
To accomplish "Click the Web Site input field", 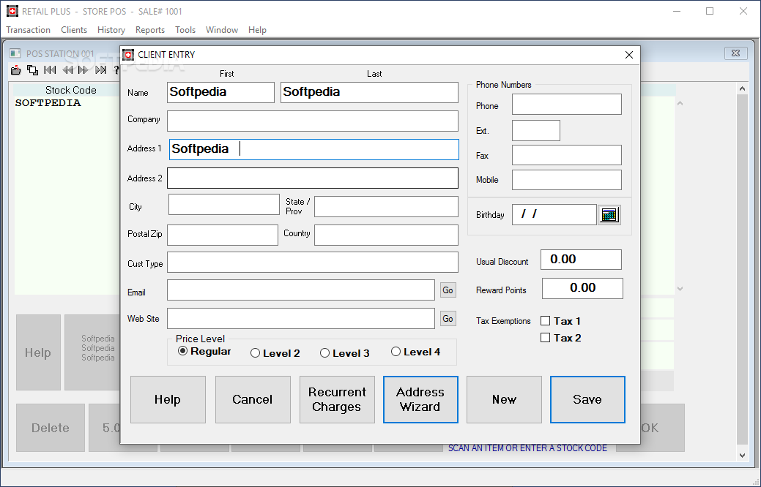I will (301, 318).
